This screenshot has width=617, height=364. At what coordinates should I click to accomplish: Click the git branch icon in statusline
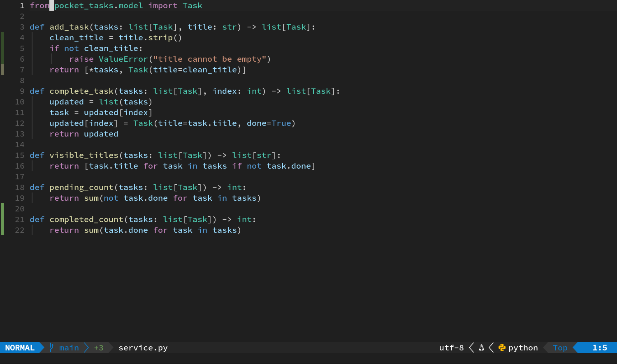[x=51, y=348]
